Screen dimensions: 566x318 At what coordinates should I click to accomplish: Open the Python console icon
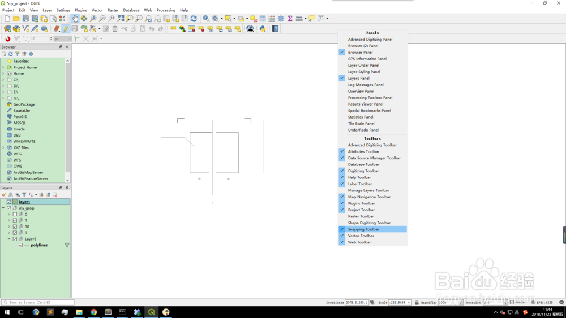coord(263,28)
